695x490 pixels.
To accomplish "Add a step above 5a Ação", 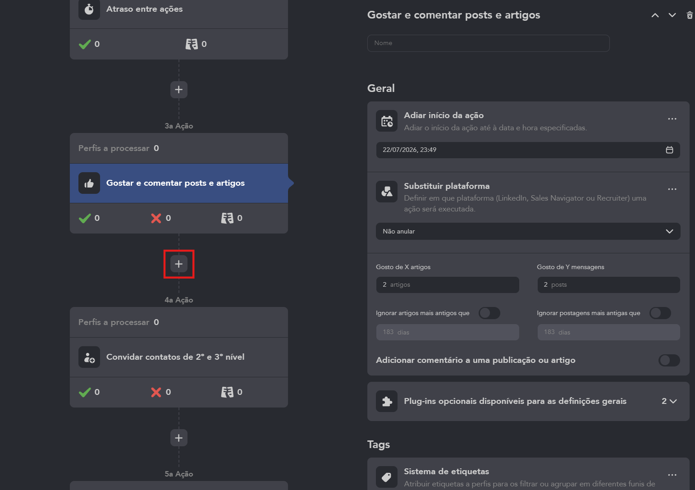I will point(179,438).
